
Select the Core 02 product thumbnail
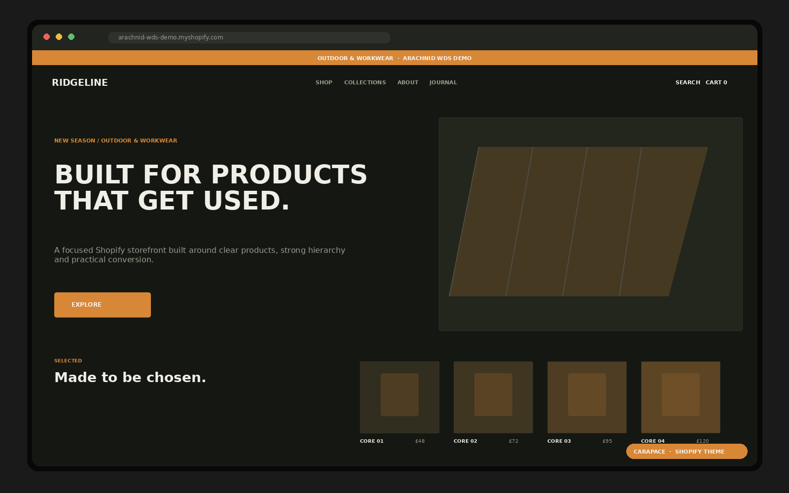pyautogui.click(x=493, y=397)
